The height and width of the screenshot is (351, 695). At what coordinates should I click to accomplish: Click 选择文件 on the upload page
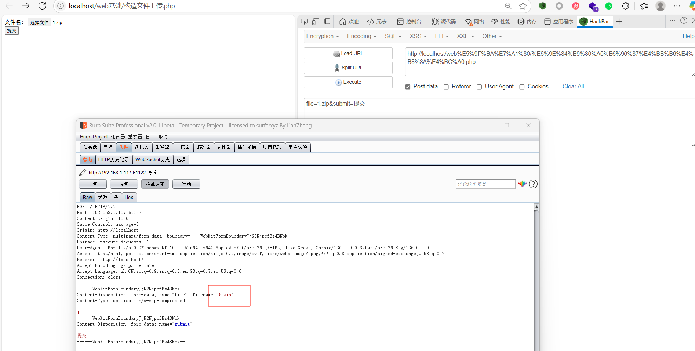pyautogui.click(x=39, y=22)
